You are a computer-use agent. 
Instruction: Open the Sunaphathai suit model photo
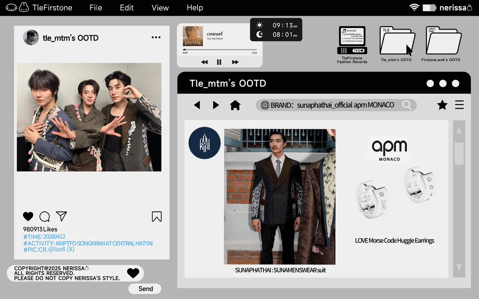pyautogui.click(x=279, y=196)
